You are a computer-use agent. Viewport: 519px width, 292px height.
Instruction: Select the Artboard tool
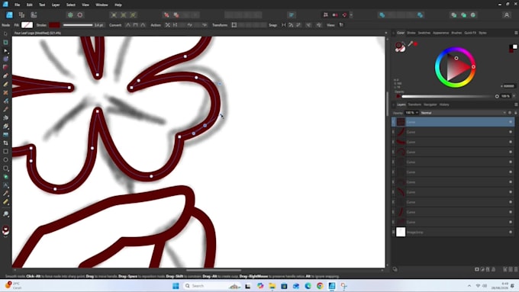pyautogui.click(x=5, y=43)
